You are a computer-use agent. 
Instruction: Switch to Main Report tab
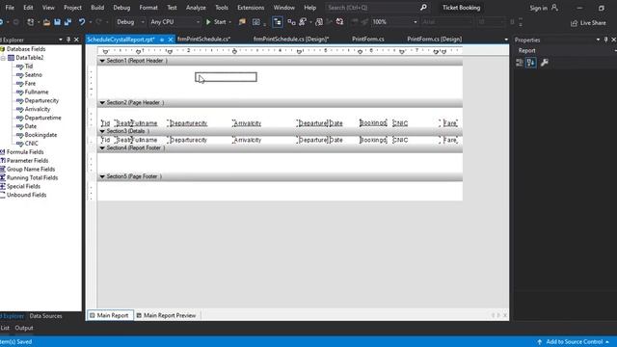[109, 315]
